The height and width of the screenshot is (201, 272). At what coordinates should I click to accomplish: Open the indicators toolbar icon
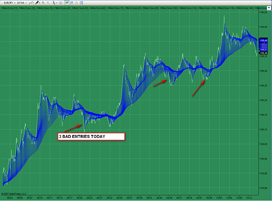pos(67,3)
